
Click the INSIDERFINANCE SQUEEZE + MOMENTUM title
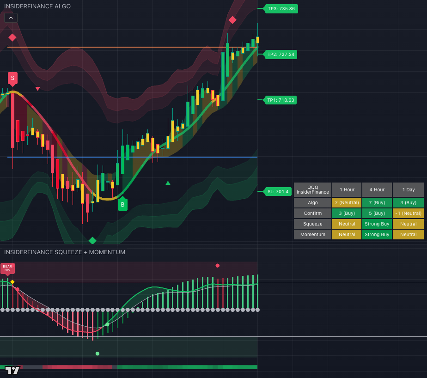click(65, 252)
